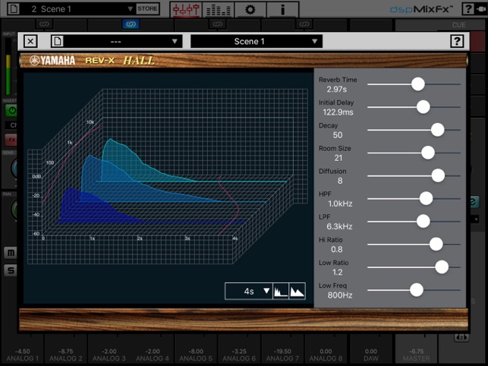Select the MASTER channel label
Viewport: 488px width, 366px height.
point(416,358)
